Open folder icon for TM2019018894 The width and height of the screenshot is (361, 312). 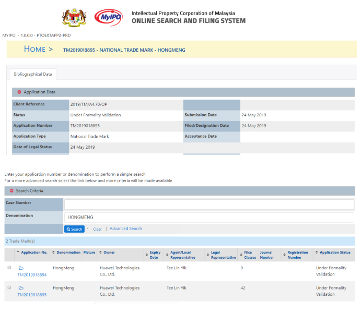coord(21,268)
